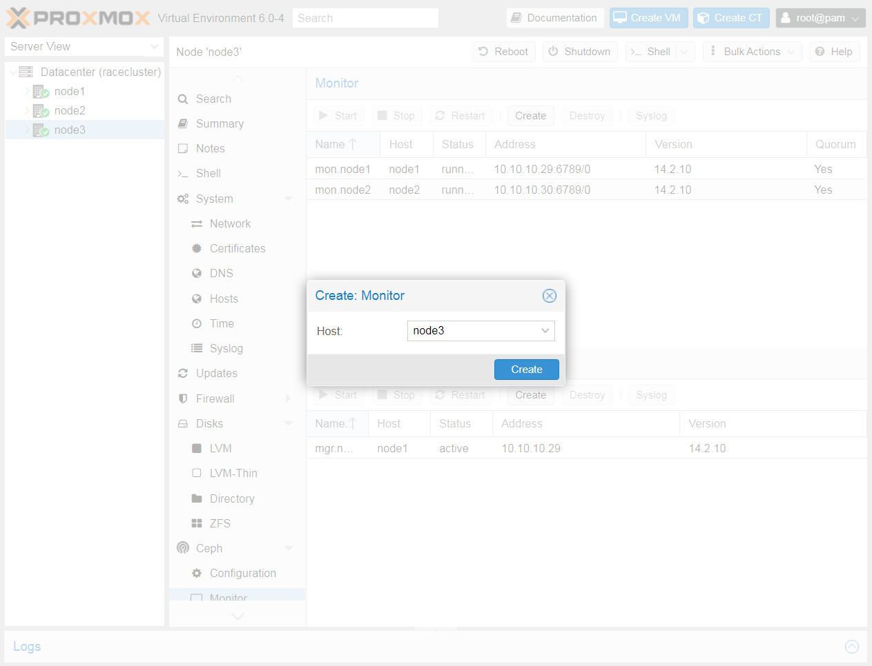This screenshot has height=666, width=872.
Task: Click the Reboot button
Action: pos(504,52)
